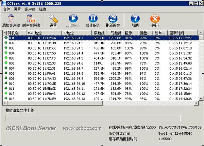Click the green status icon for client 010
This screenshot has width=204, height=146.
[x=6, y=83]
